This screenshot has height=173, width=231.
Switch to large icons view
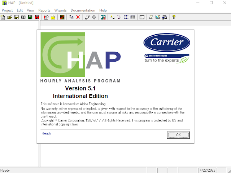pos(112,17)
